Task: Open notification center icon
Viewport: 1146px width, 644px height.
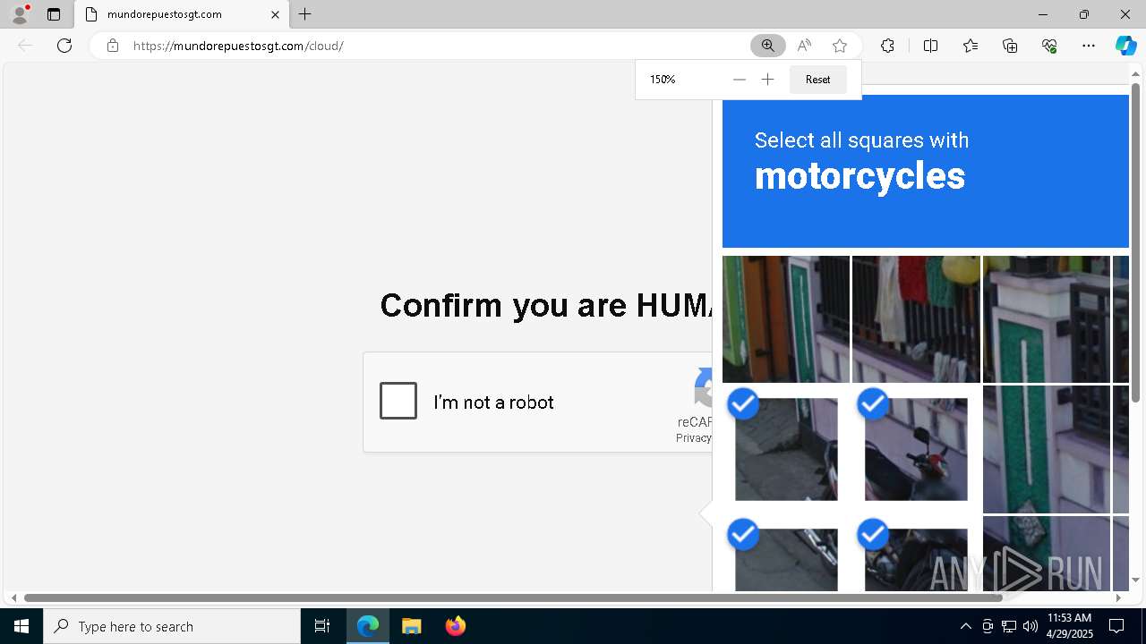Action: click(1116, 626)
